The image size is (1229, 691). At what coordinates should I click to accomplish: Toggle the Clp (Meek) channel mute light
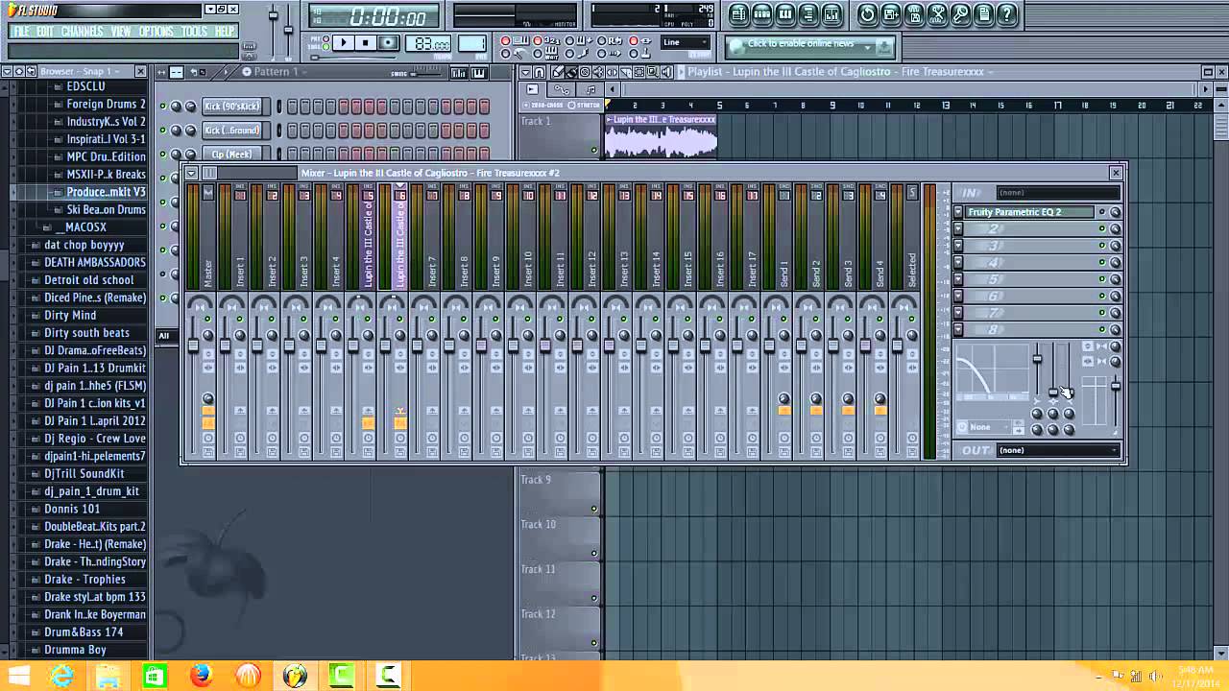tap(162, 155)
